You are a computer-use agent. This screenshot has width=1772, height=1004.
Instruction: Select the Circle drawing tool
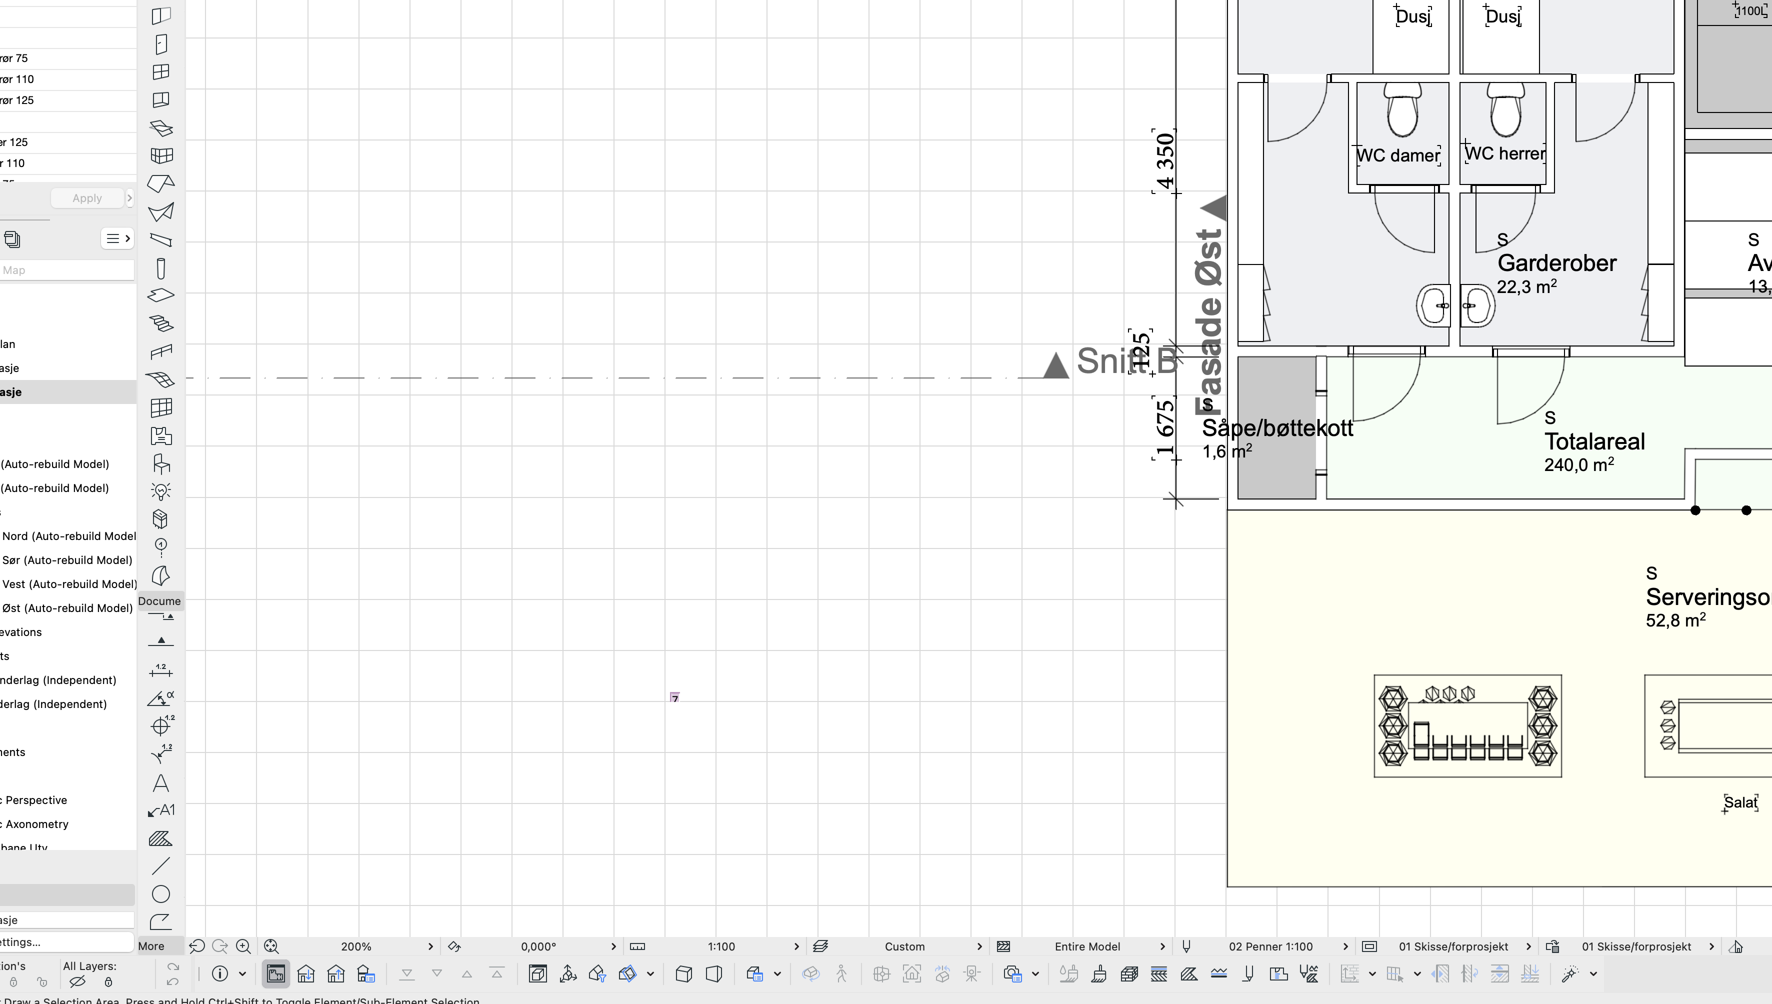[x=160, y=893]
